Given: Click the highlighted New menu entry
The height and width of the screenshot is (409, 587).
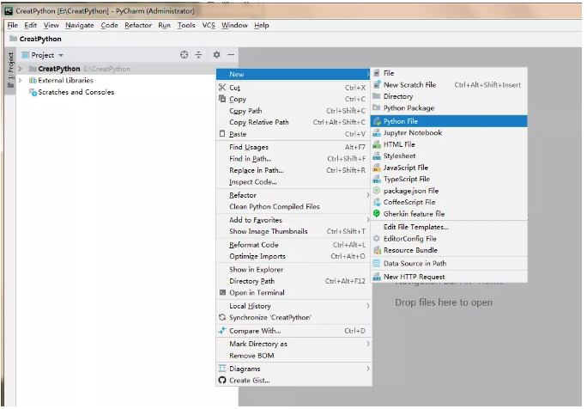Looking at the screenshot, I should (293, 74).
